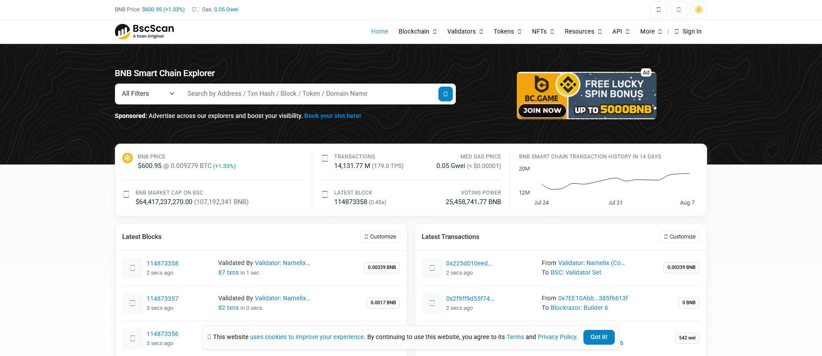Open transaction 0x225d010eed…

[x=469, y=263]
